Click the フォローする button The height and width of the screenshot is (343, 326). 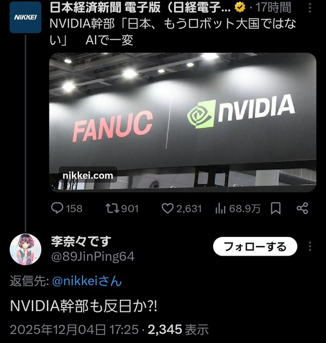click(x=255, y=247)
